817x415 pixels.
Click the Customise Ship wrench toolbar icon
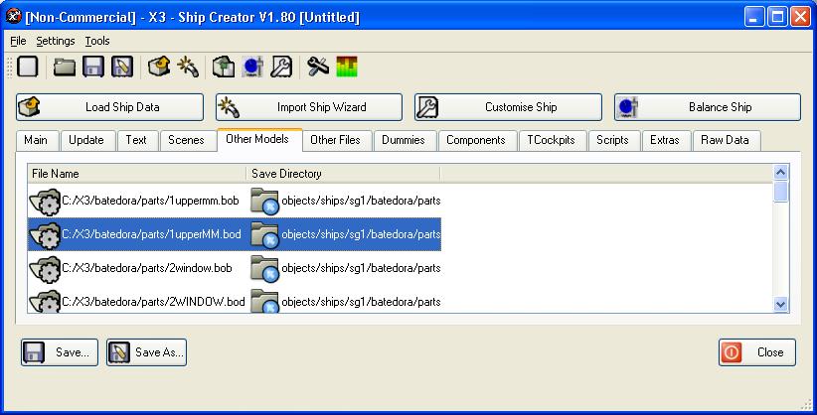coord(281,67)
